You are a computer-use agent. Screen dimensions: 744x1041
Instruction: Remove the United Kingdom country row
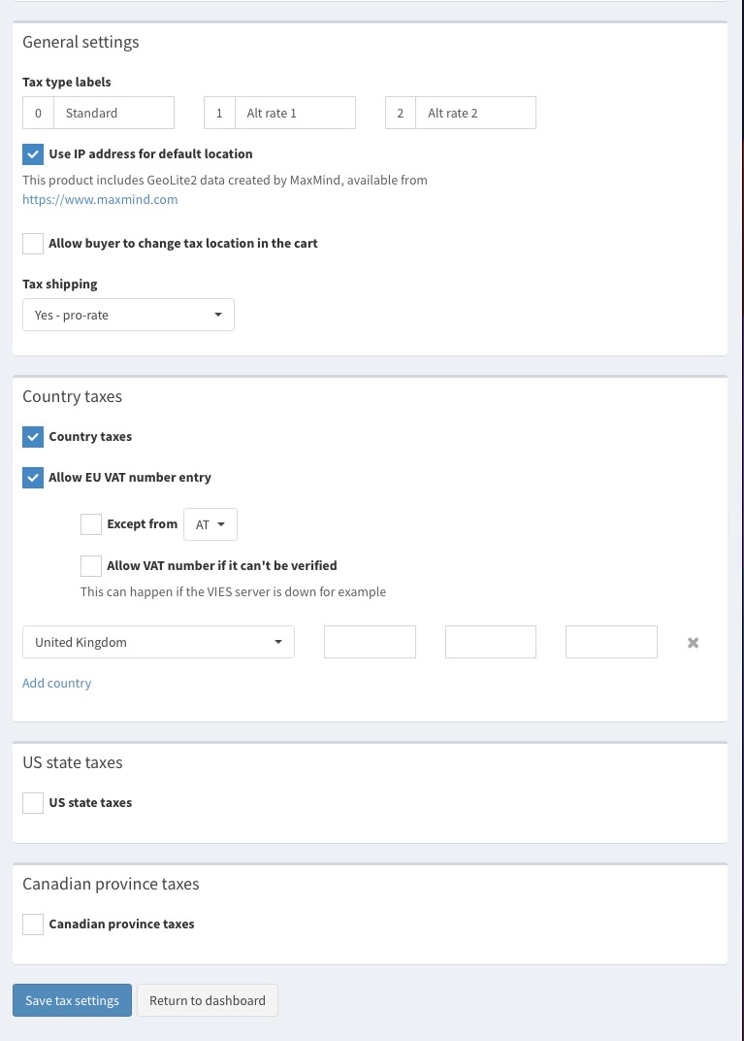coord(693,643)
